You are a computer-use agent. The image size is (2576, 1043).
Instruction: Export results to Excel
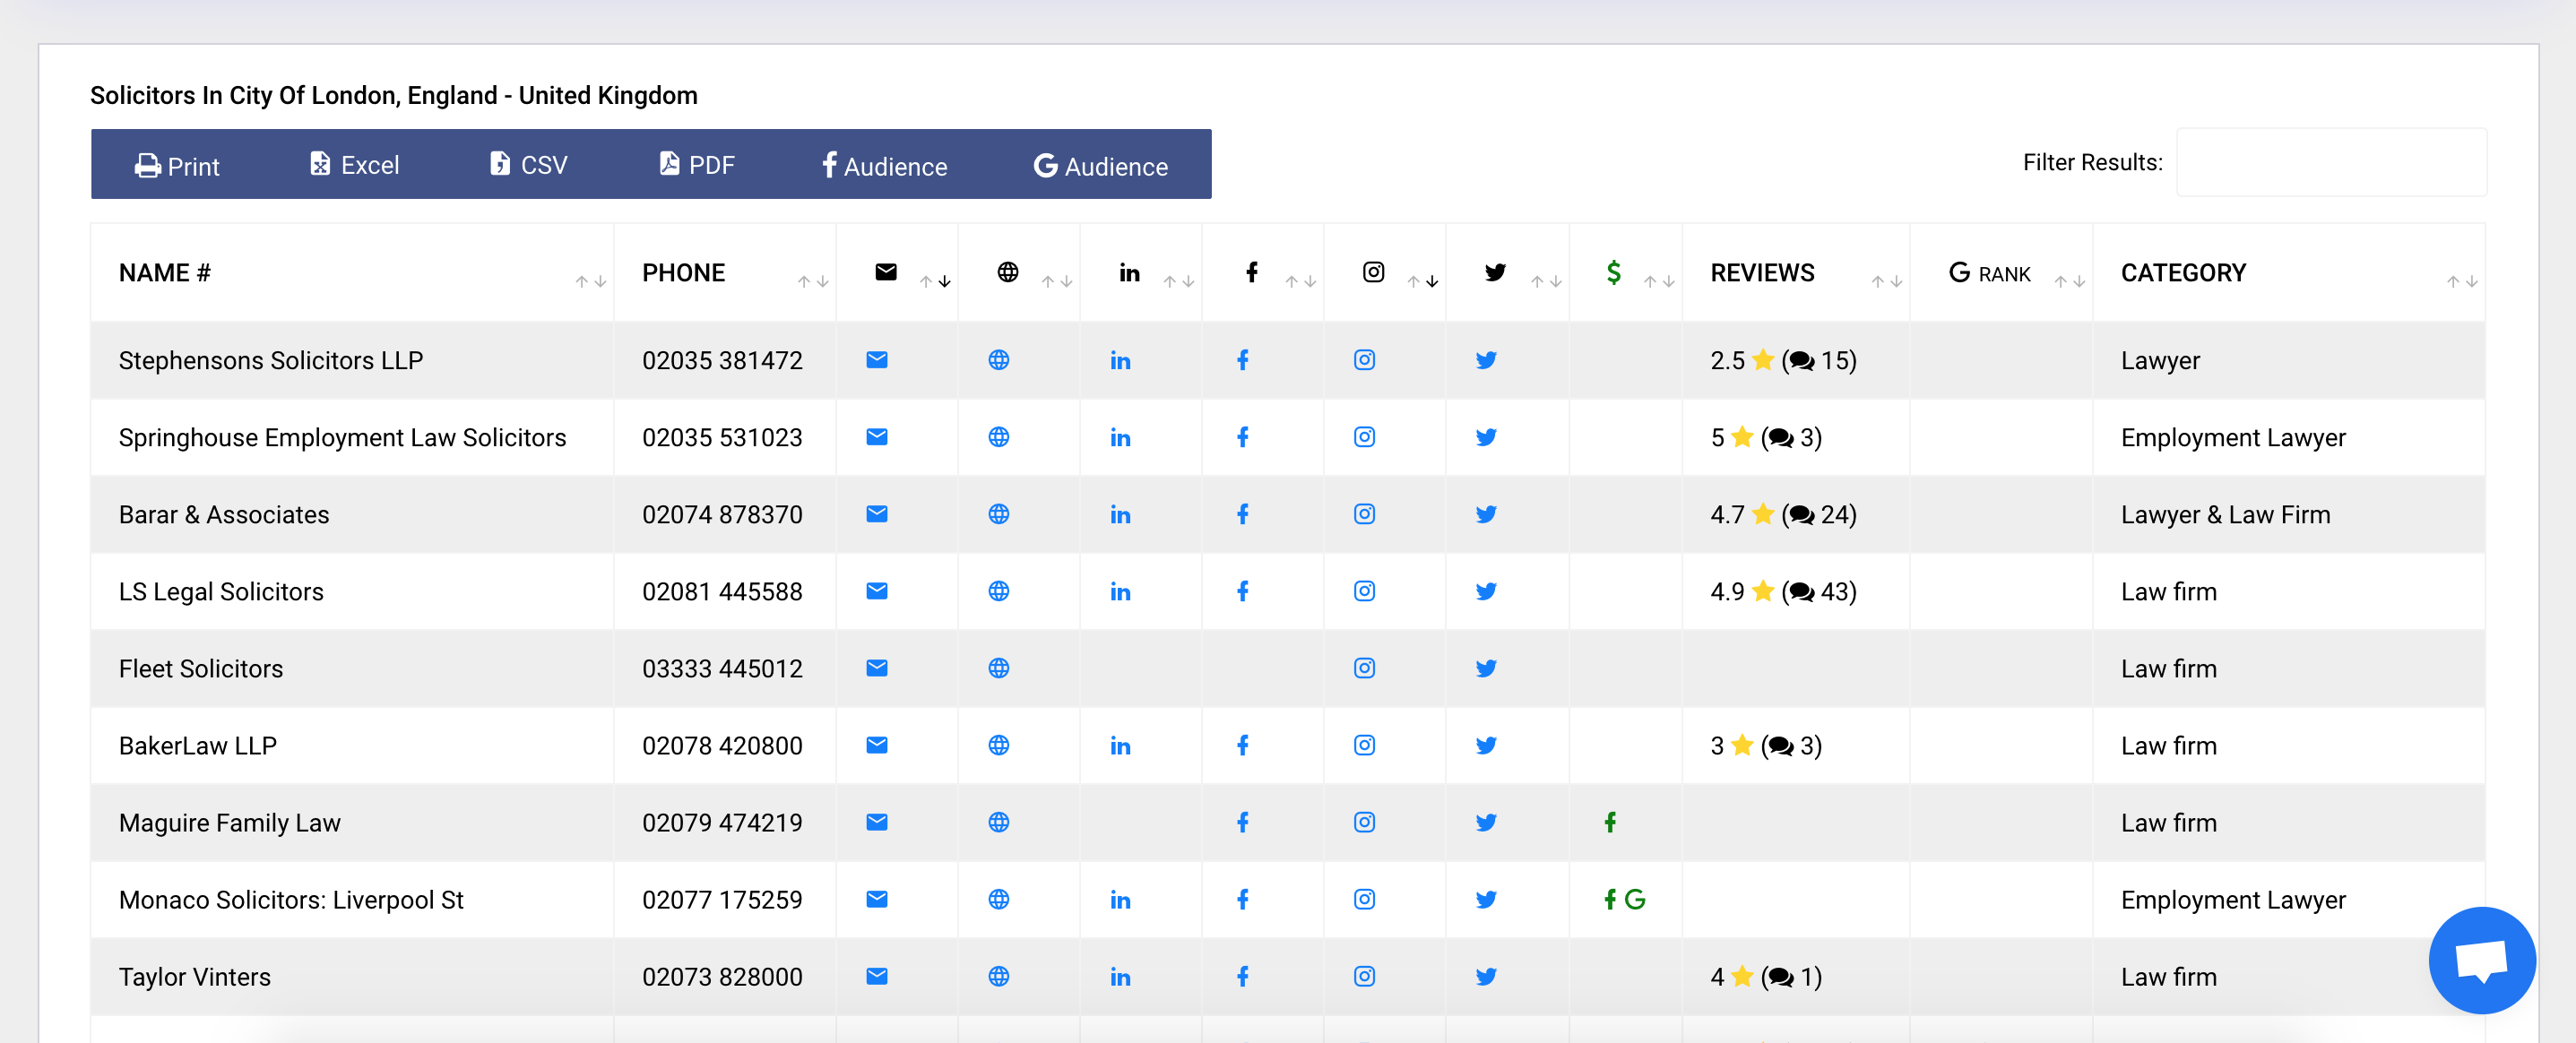(354, 165)
